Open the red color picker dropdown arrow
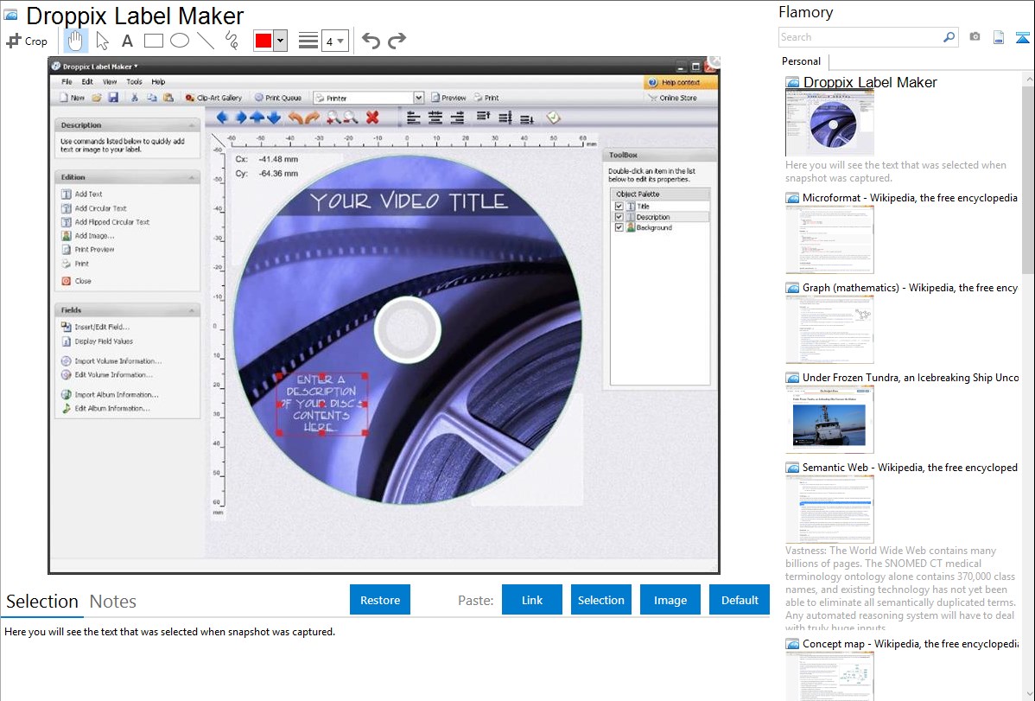The image size is (1035, 701). [x=281, y=41]
